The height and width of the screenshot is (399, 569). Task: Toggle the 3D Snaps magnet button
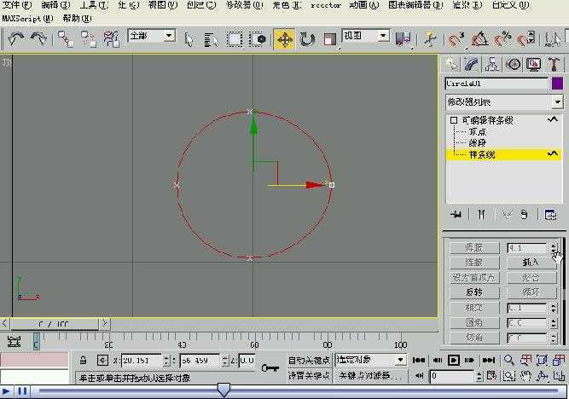tap(456, 39)
